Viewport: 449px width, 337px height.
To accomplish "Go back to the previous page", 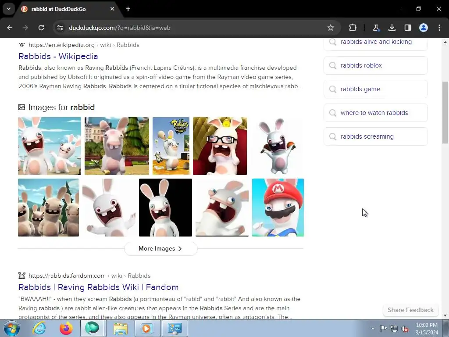I will [x=10, y=28].
